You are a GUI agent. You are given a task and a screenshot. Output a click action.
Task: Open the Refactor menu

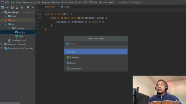pyautogui.click(x=56, y=2)
